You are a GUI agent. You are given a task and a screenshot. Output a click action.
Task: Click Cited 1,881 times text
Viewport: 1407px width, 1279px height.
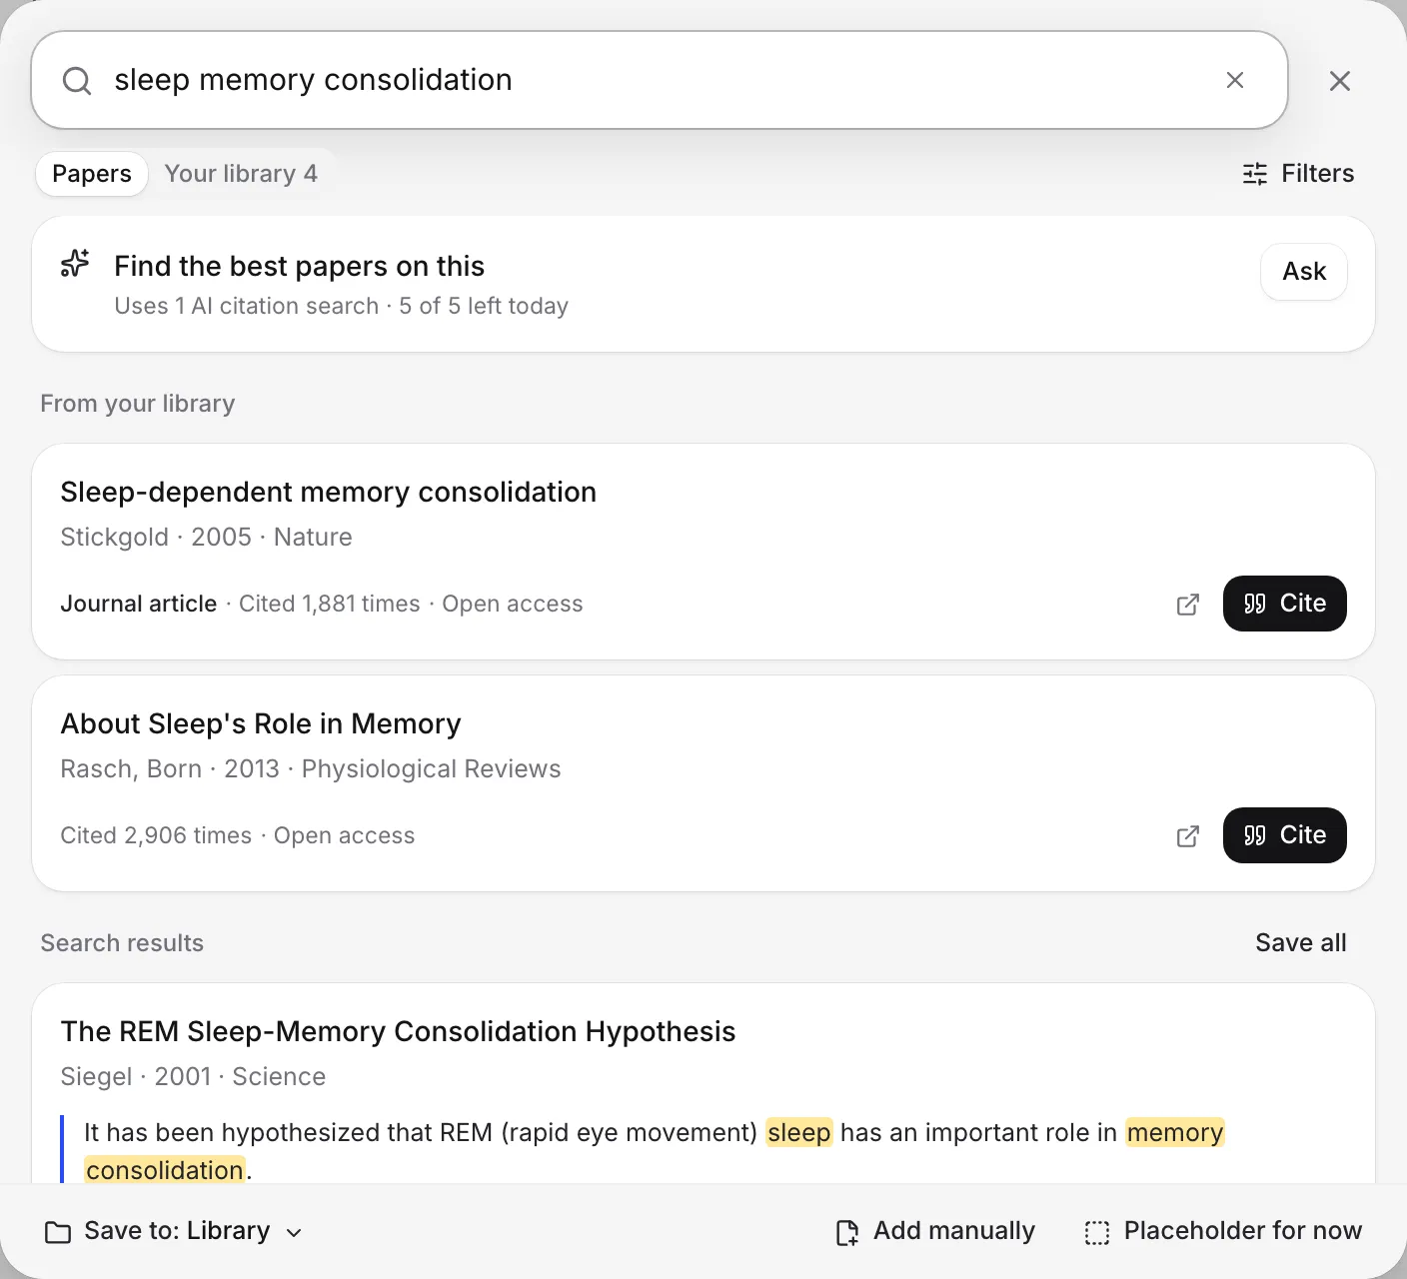(x=330, y=604)
